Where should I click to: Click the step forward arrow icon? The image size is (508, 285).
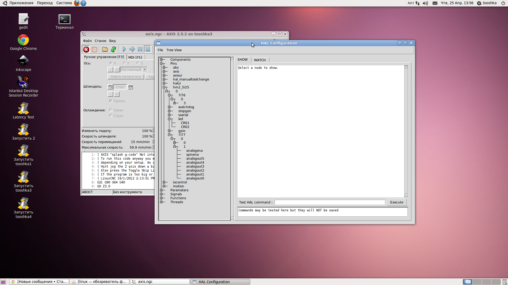(x=132, y=49)
